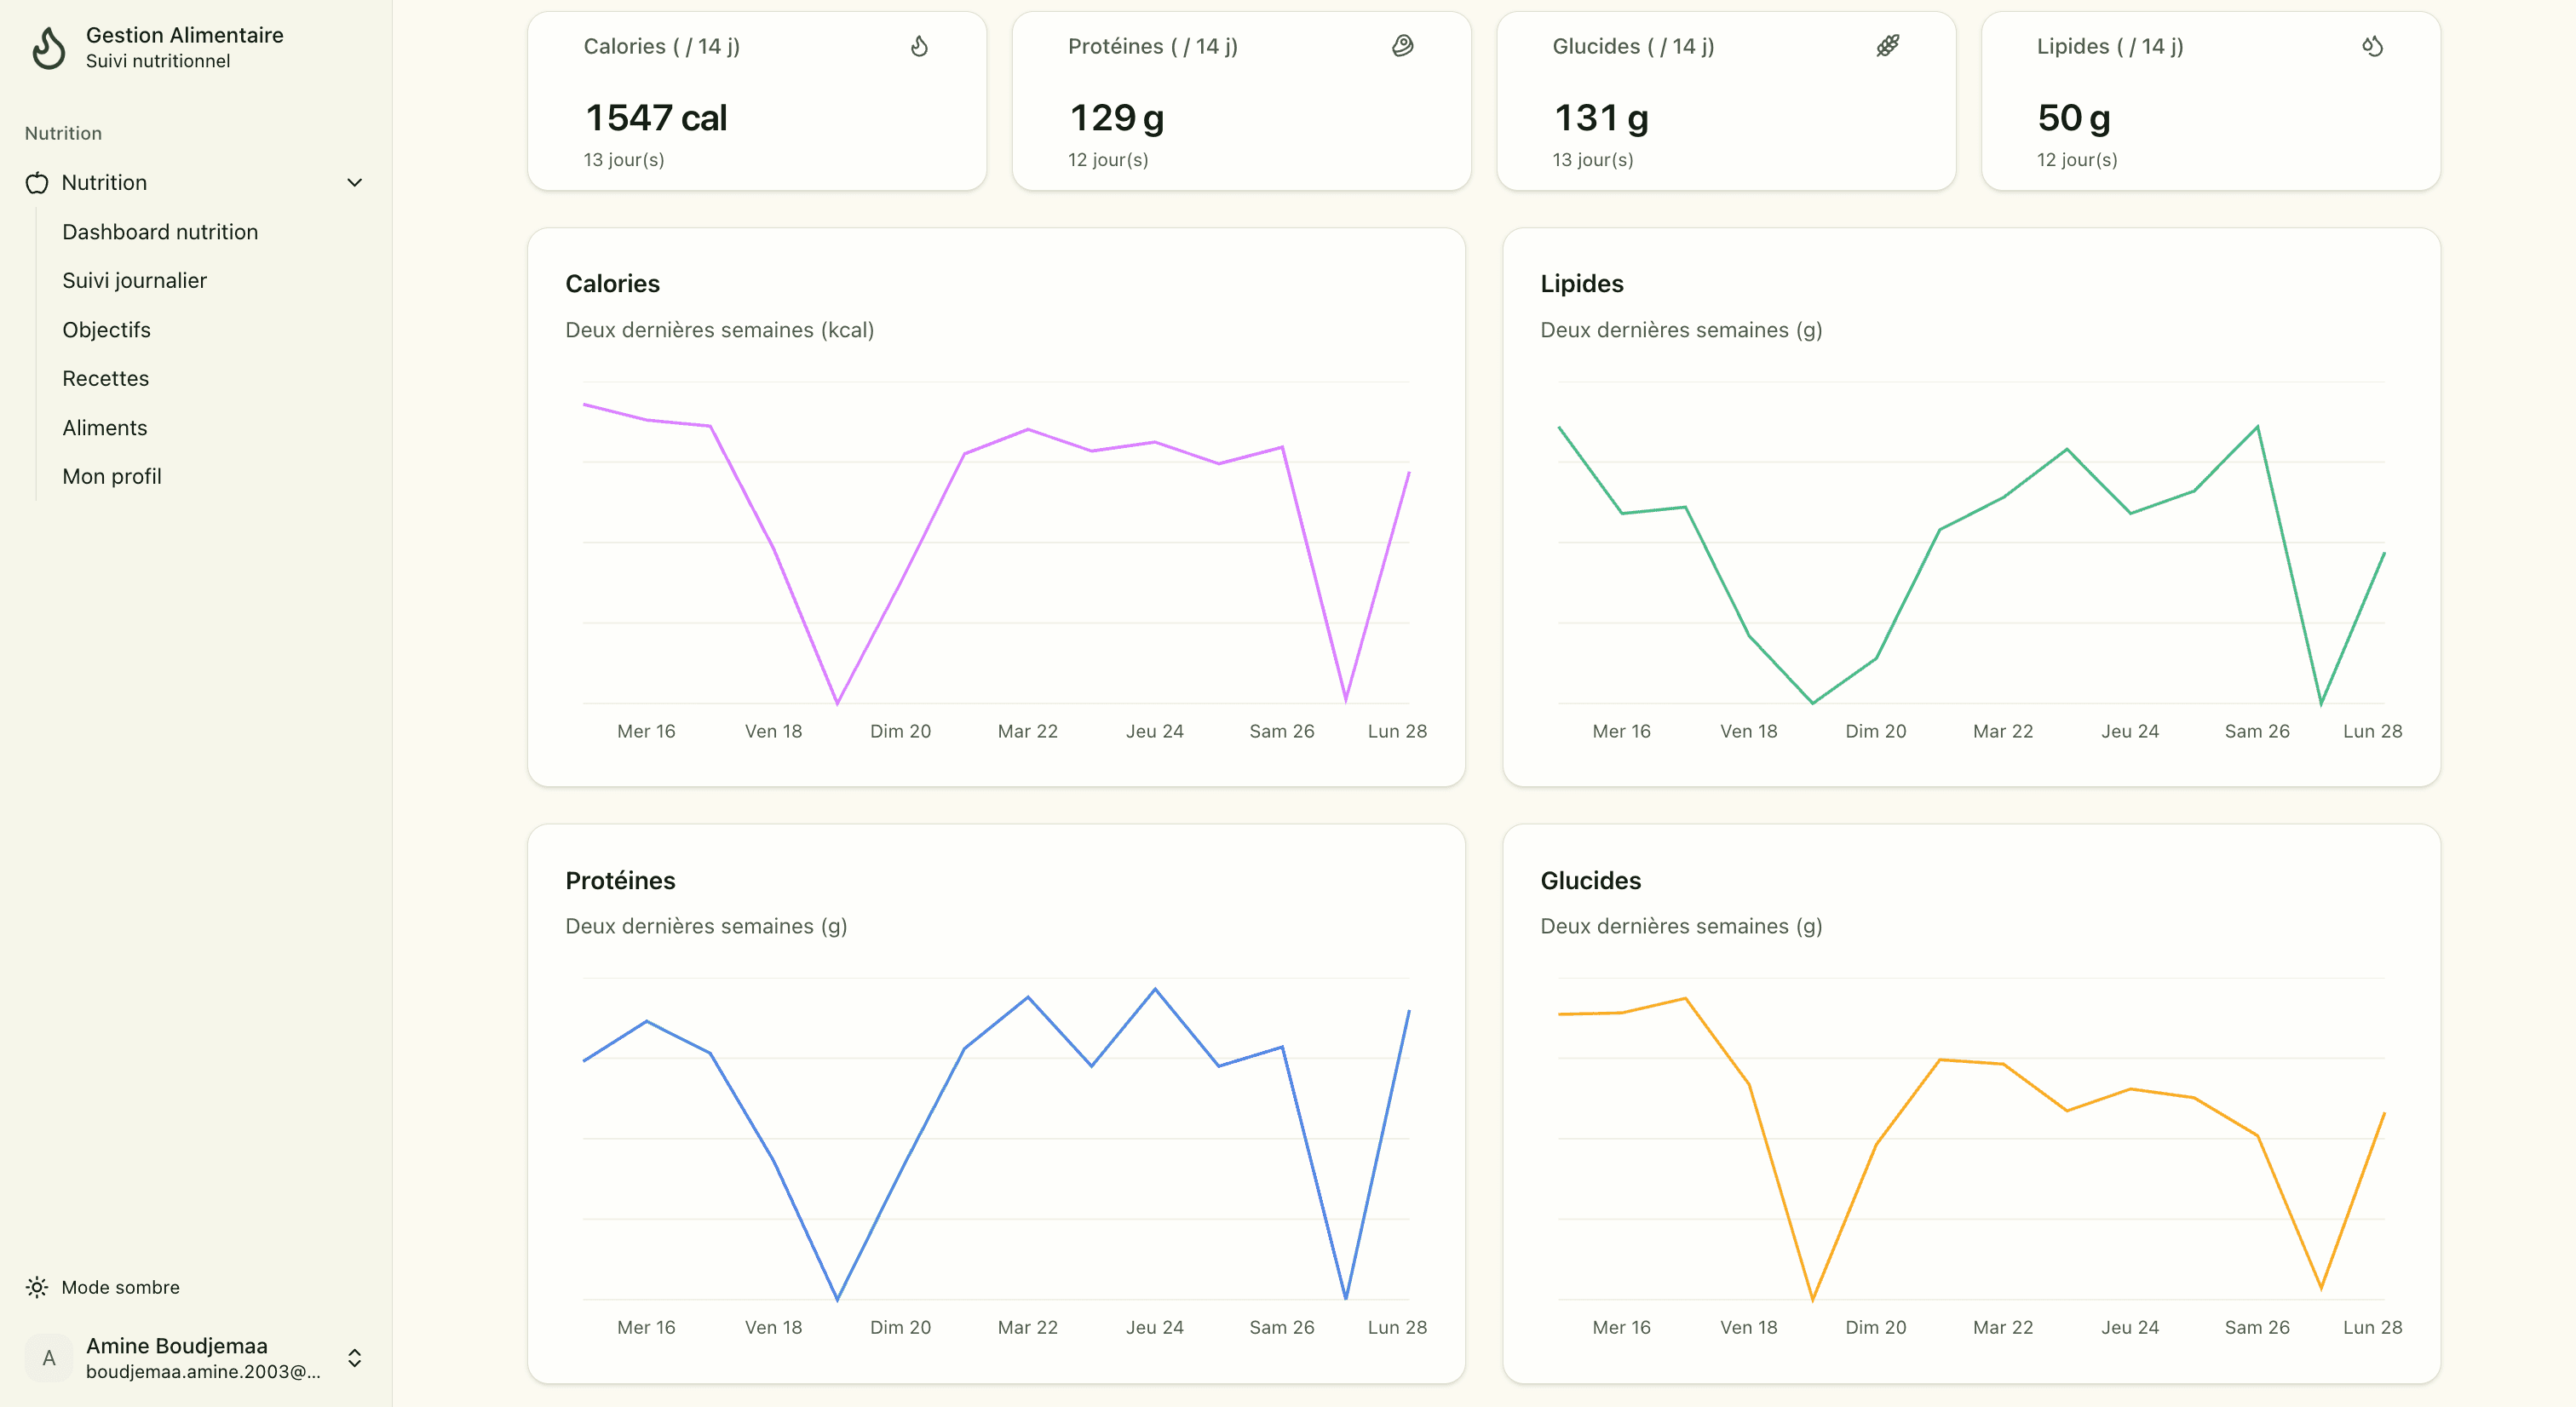Navigate to Recettes
This screenshot has width=2576, height=1407.
tap(105, 379)
